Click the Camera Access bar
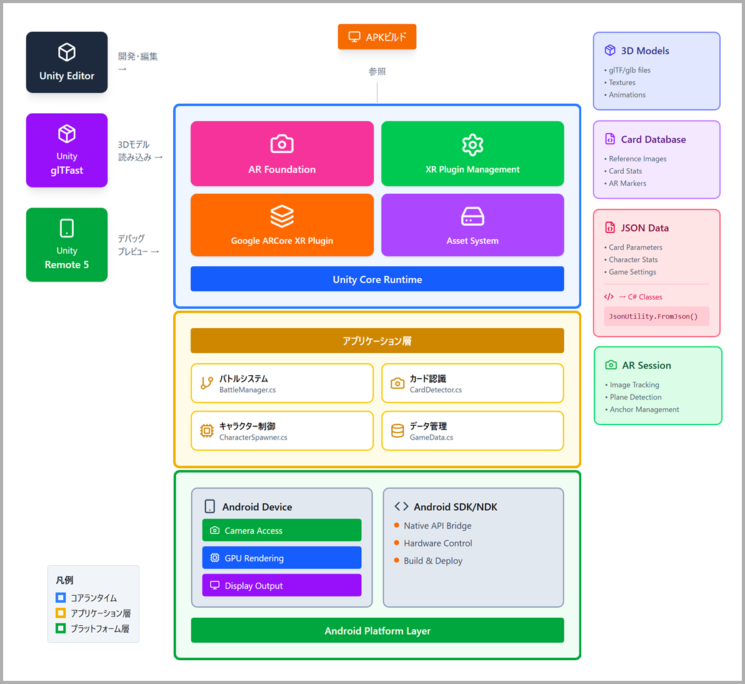745x684 pixels. point(282,530)
